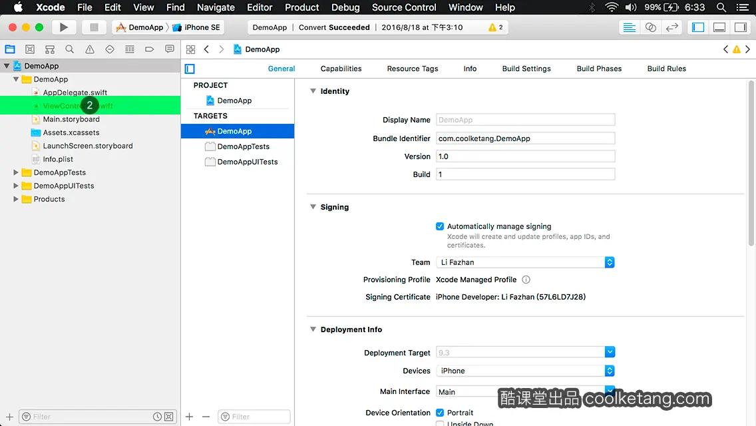Remove the selected target with minus
756x426 pixels.
click(x=206, y=417)
